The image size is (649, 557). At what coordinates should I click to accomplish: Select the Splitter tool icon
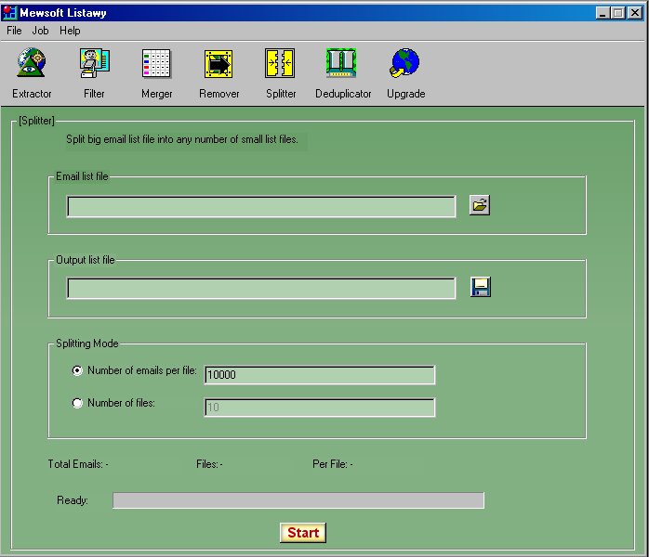tap(280, 63)
